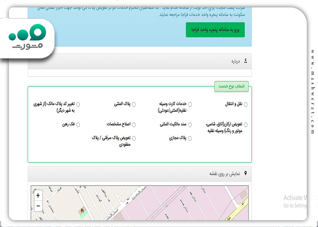Choose تعویض ارکان وسیله نقلیه radio option
The width and height of the screenshot is (318, 227).
click(x=246, y=125)
